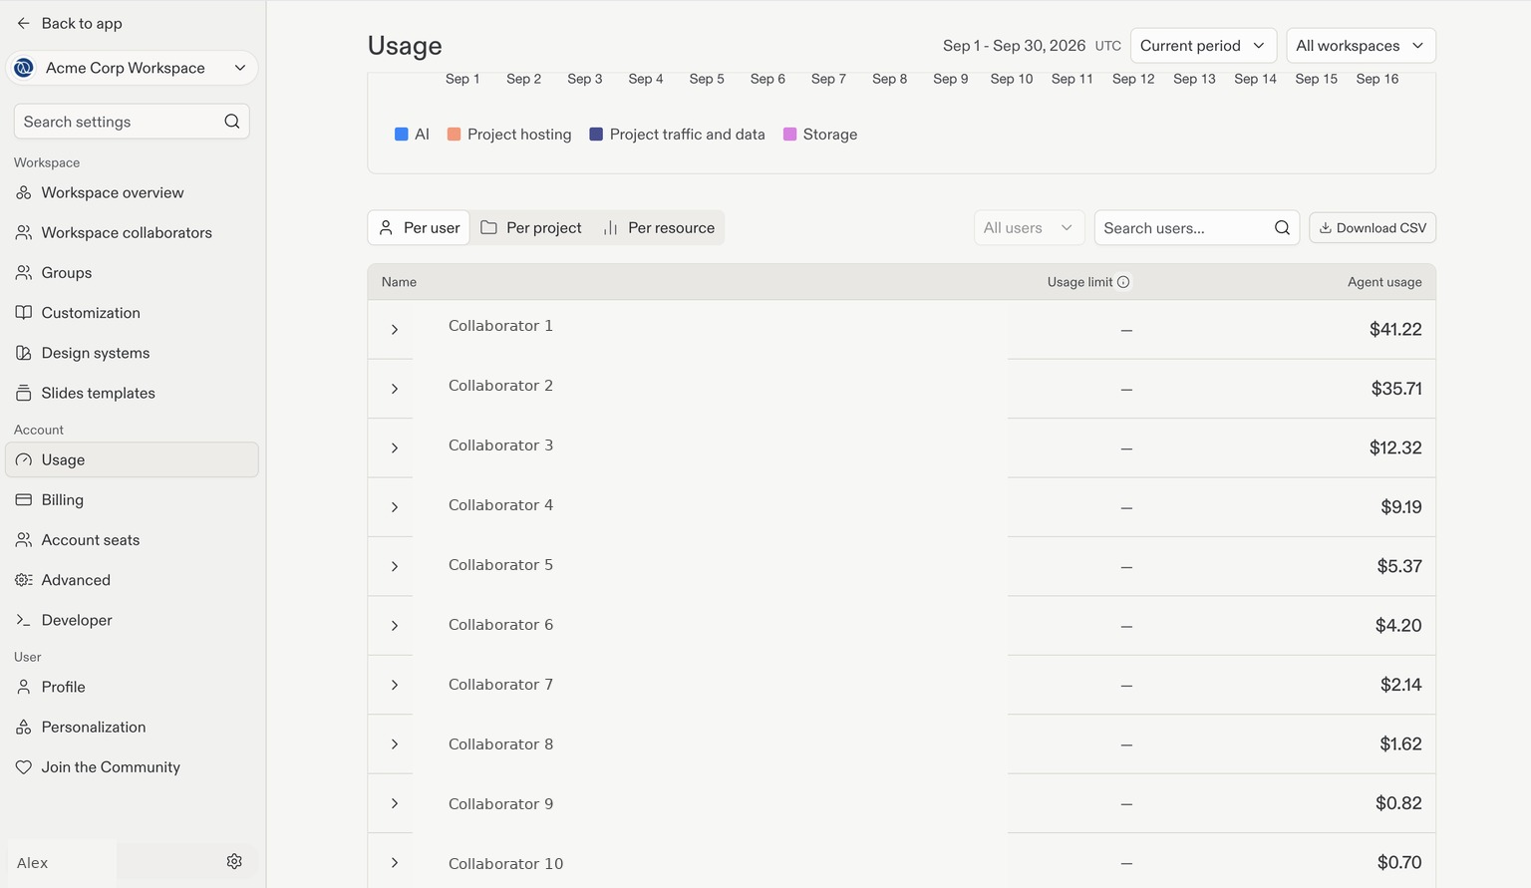Click the Sep 1 - Sep 30, 2026 date range
The width and height of the screenshot is (1531, 888).
[x=1014, y=46]
